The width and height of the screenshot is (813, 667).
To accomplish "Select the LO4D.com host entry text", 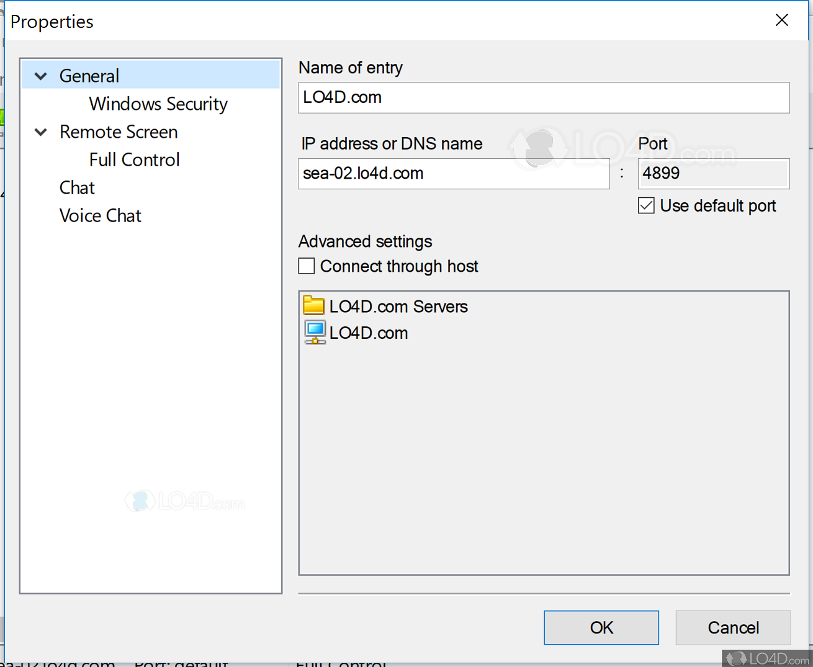I will point(369,333).
